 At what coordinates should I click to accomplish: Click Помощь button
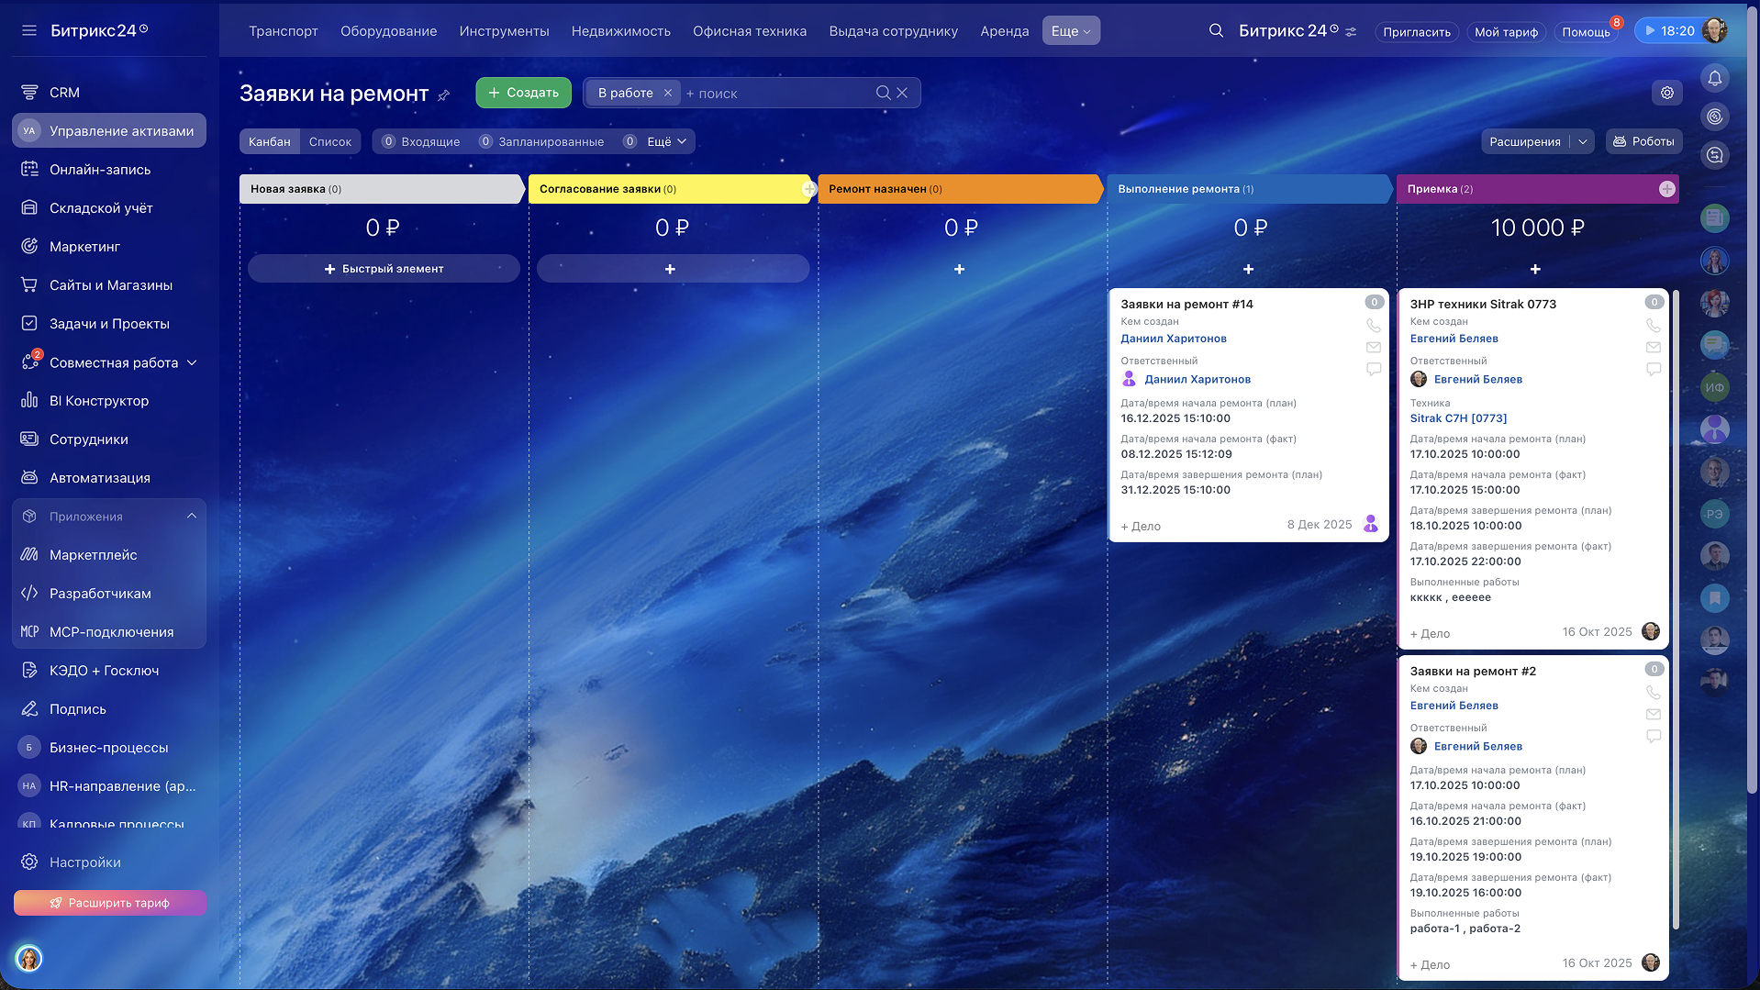[x=1586, y=32]
